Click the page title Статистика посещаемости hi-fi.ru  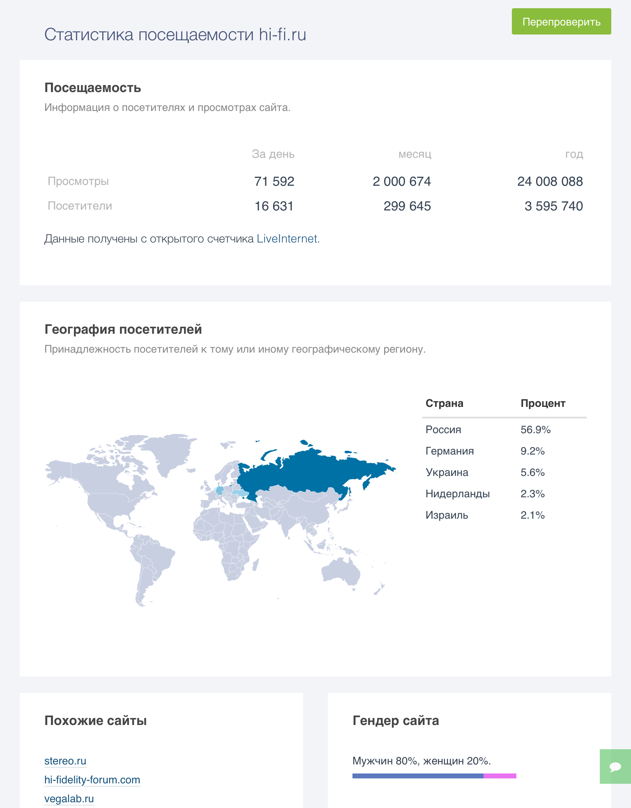(x=175, y=35)
